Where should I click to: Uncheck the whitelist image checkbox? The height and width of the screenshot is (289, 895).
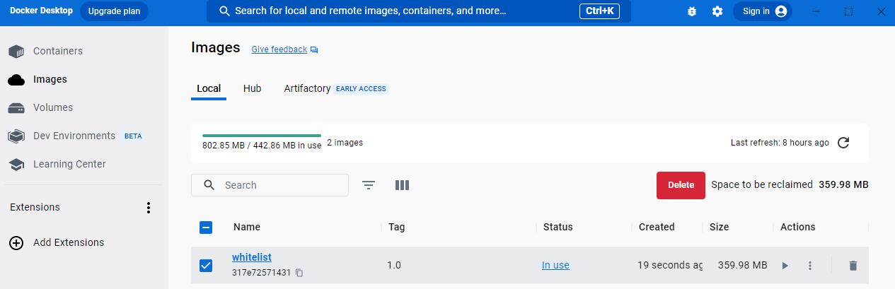tap(206, 266)
